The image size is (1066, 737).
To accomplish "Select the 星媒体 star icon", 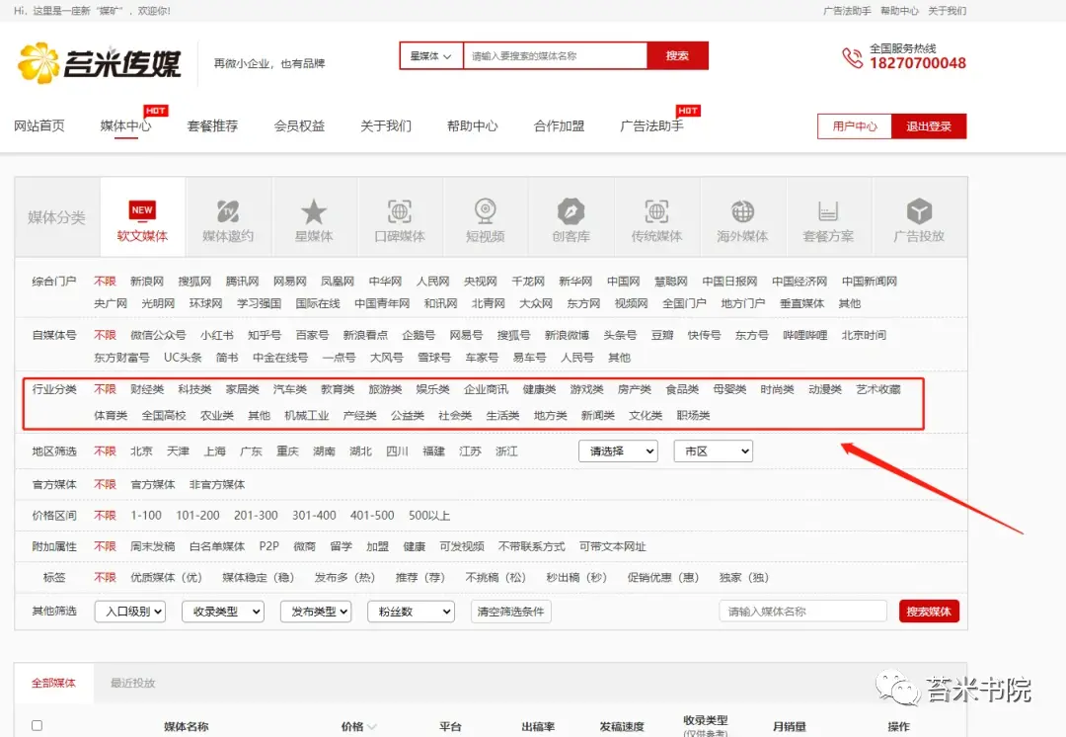I will click(314, 211).
